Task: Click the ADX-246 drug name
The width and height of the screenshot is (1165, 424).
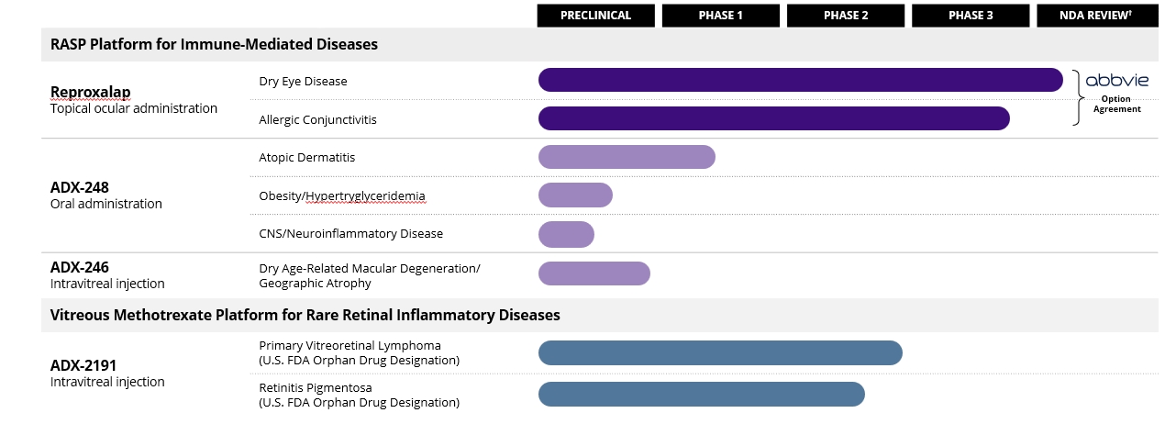Action: pos(79,267)
